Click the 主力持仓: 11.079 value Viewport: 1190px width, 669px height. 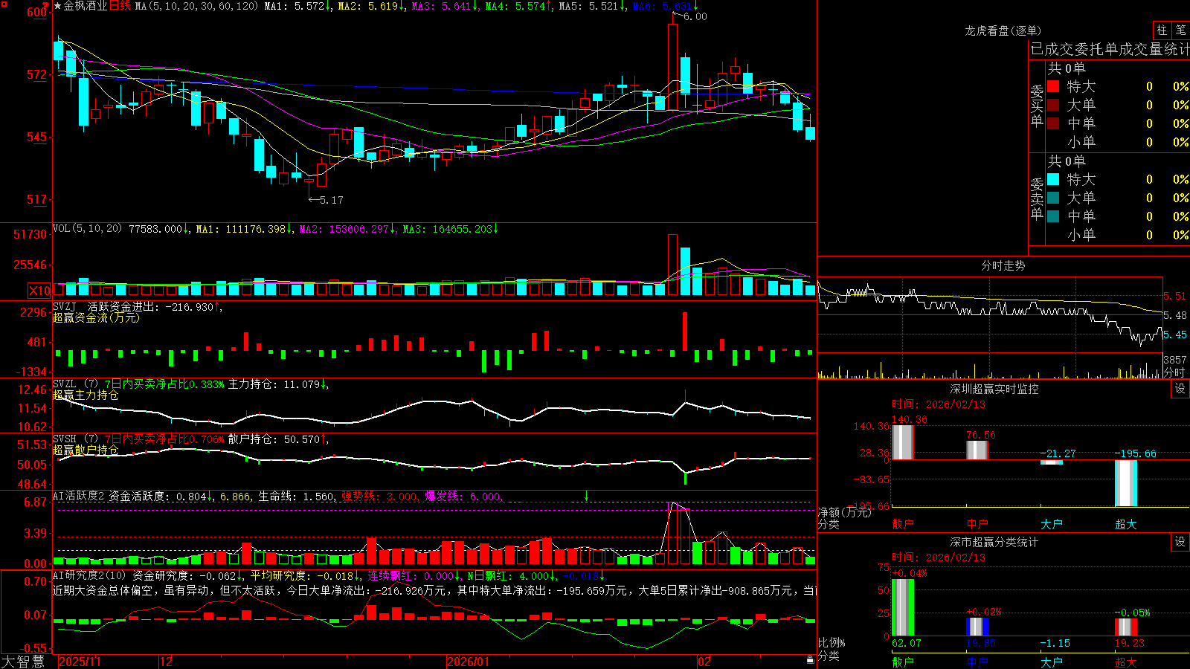click(x=274, y=384)
